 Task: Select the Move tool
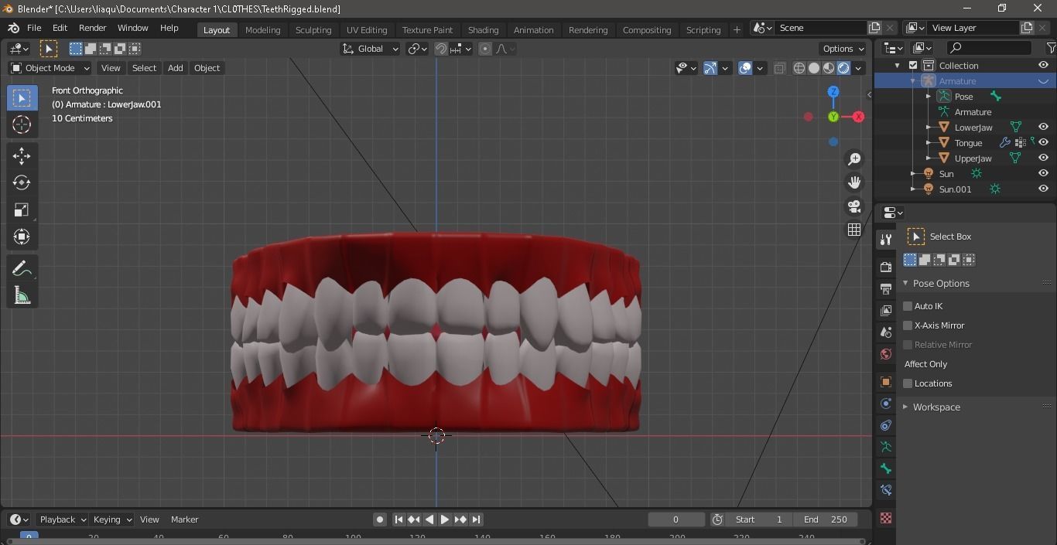(x=22, y=155)
